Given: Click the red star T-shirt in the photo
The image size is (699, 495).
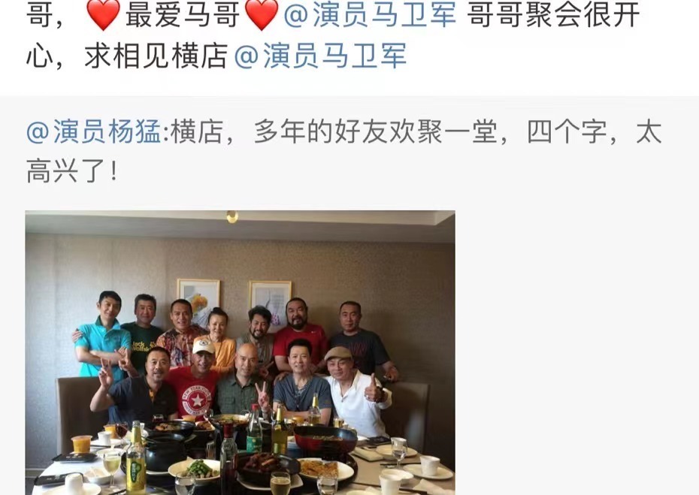Looking at the screenshot, I should pos(194,392).
